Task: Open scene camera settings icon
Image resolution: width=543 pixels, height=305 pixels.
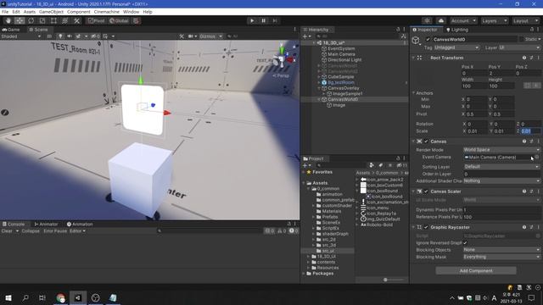Action: coord(190,36)
